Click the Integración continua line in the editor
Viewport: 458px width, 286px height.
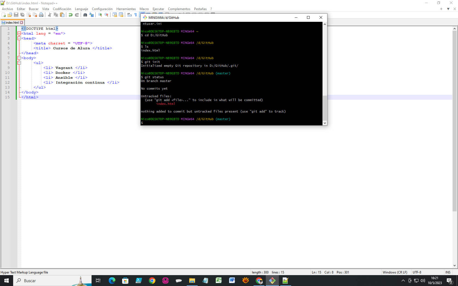point(81,83)
